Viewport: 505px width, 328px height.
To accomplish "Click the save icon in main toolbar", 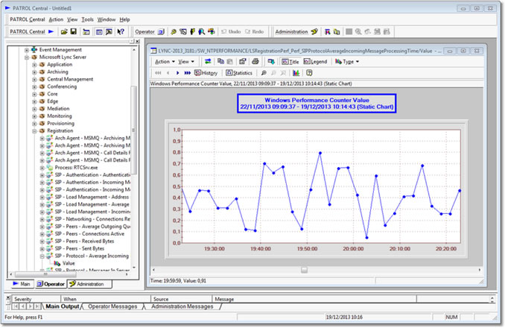I will pyautogui.click(x=74, y=32).
